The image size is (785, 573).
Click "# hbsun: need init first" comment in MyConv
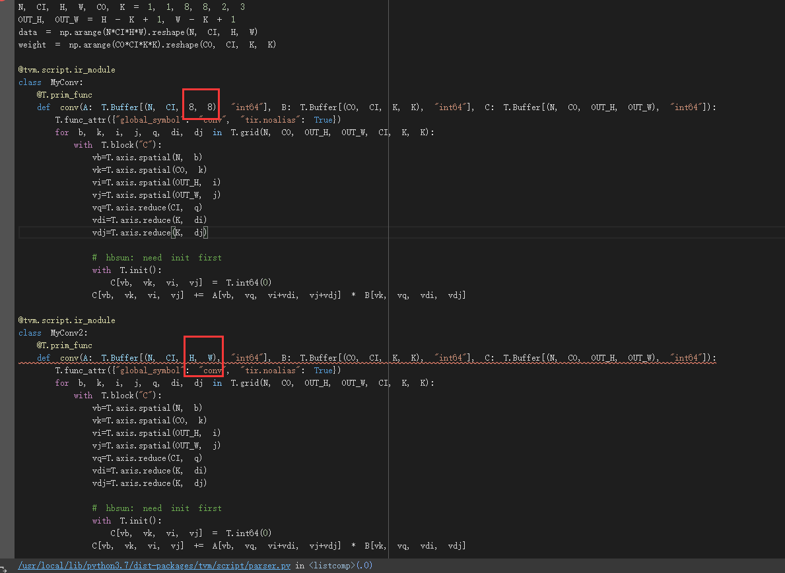pyautogui.click(x=156, y=258)
